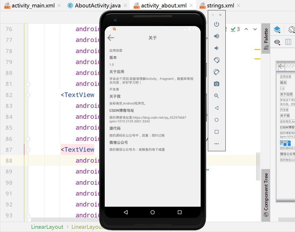Open the emulator extended controls (three dots)
This screenshot has height=232, width=295.
tap(217, 144)
